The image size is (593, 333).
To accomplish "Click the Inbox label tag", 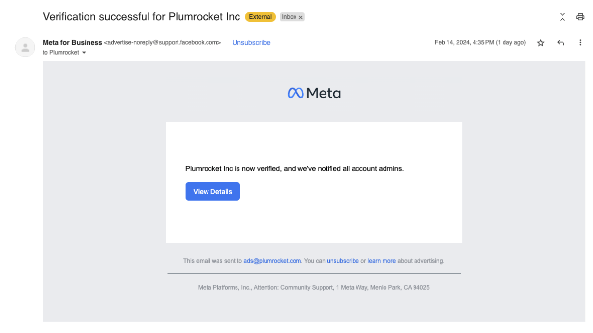I will coord(289,17).
